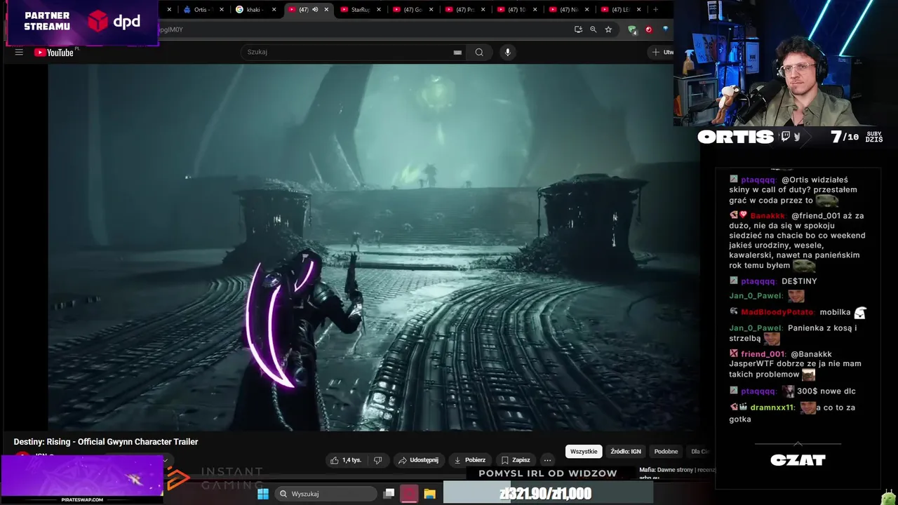
Task: Click the install app icon in address bar
Action: coord(578,29)
